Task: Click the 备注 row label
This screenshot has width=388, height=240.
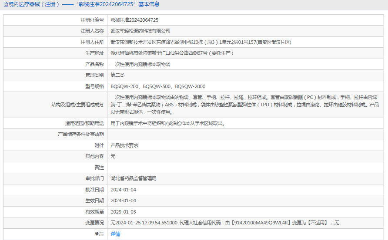Action: 99,168
